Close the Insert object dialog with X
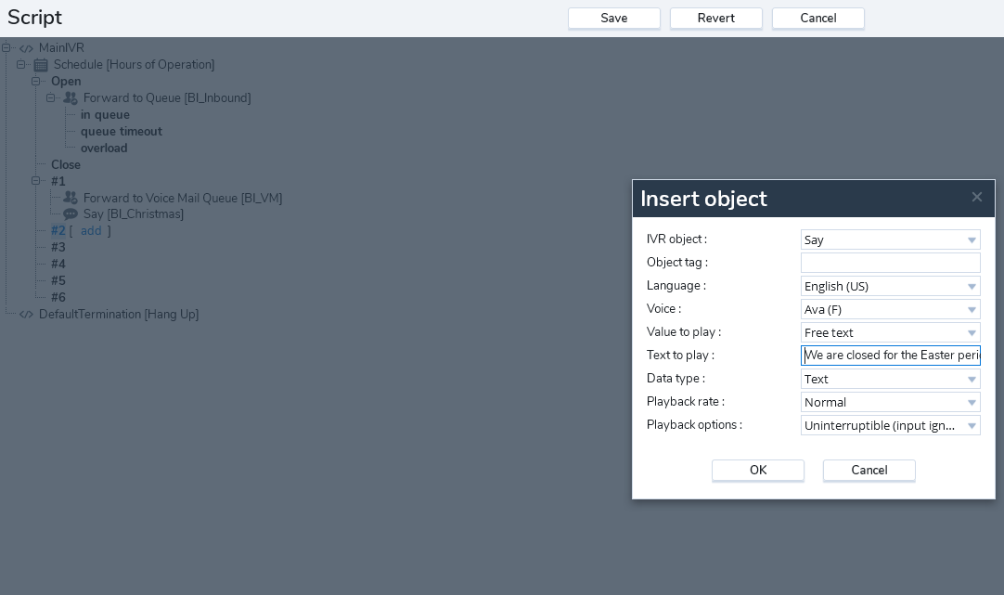 (x=976, y=197)
